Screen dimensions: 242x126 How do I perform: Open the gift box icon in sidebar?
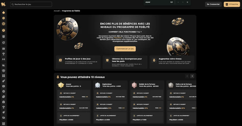click(x=3, y=36)
